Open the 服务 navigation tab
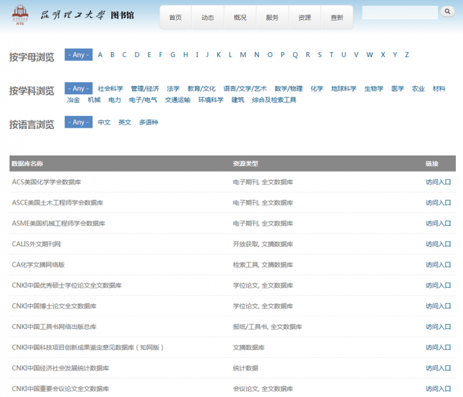 point(272,17)
